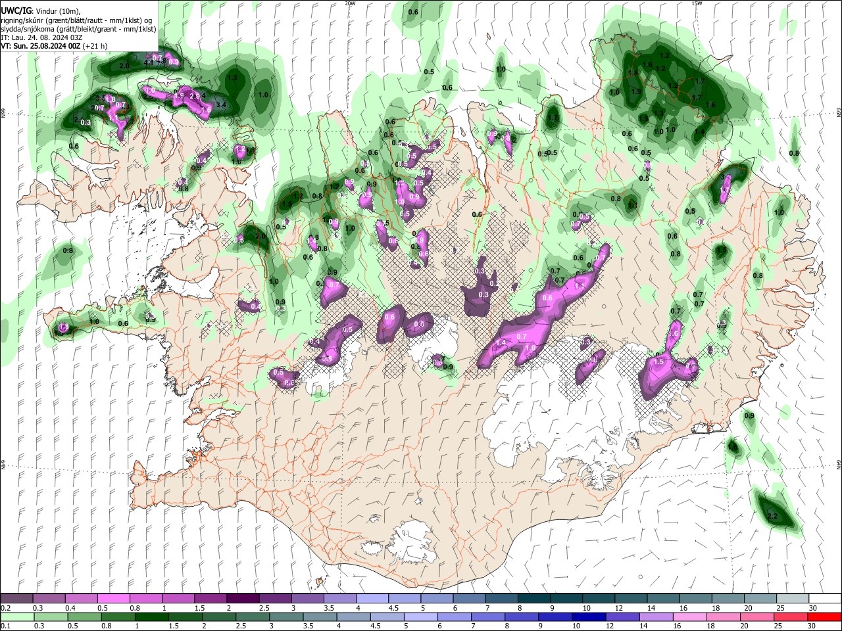Pick the red-pink 25–30 rain legend swatch
This screenshot has height=631, width=842.
click(x=791, y=617)
